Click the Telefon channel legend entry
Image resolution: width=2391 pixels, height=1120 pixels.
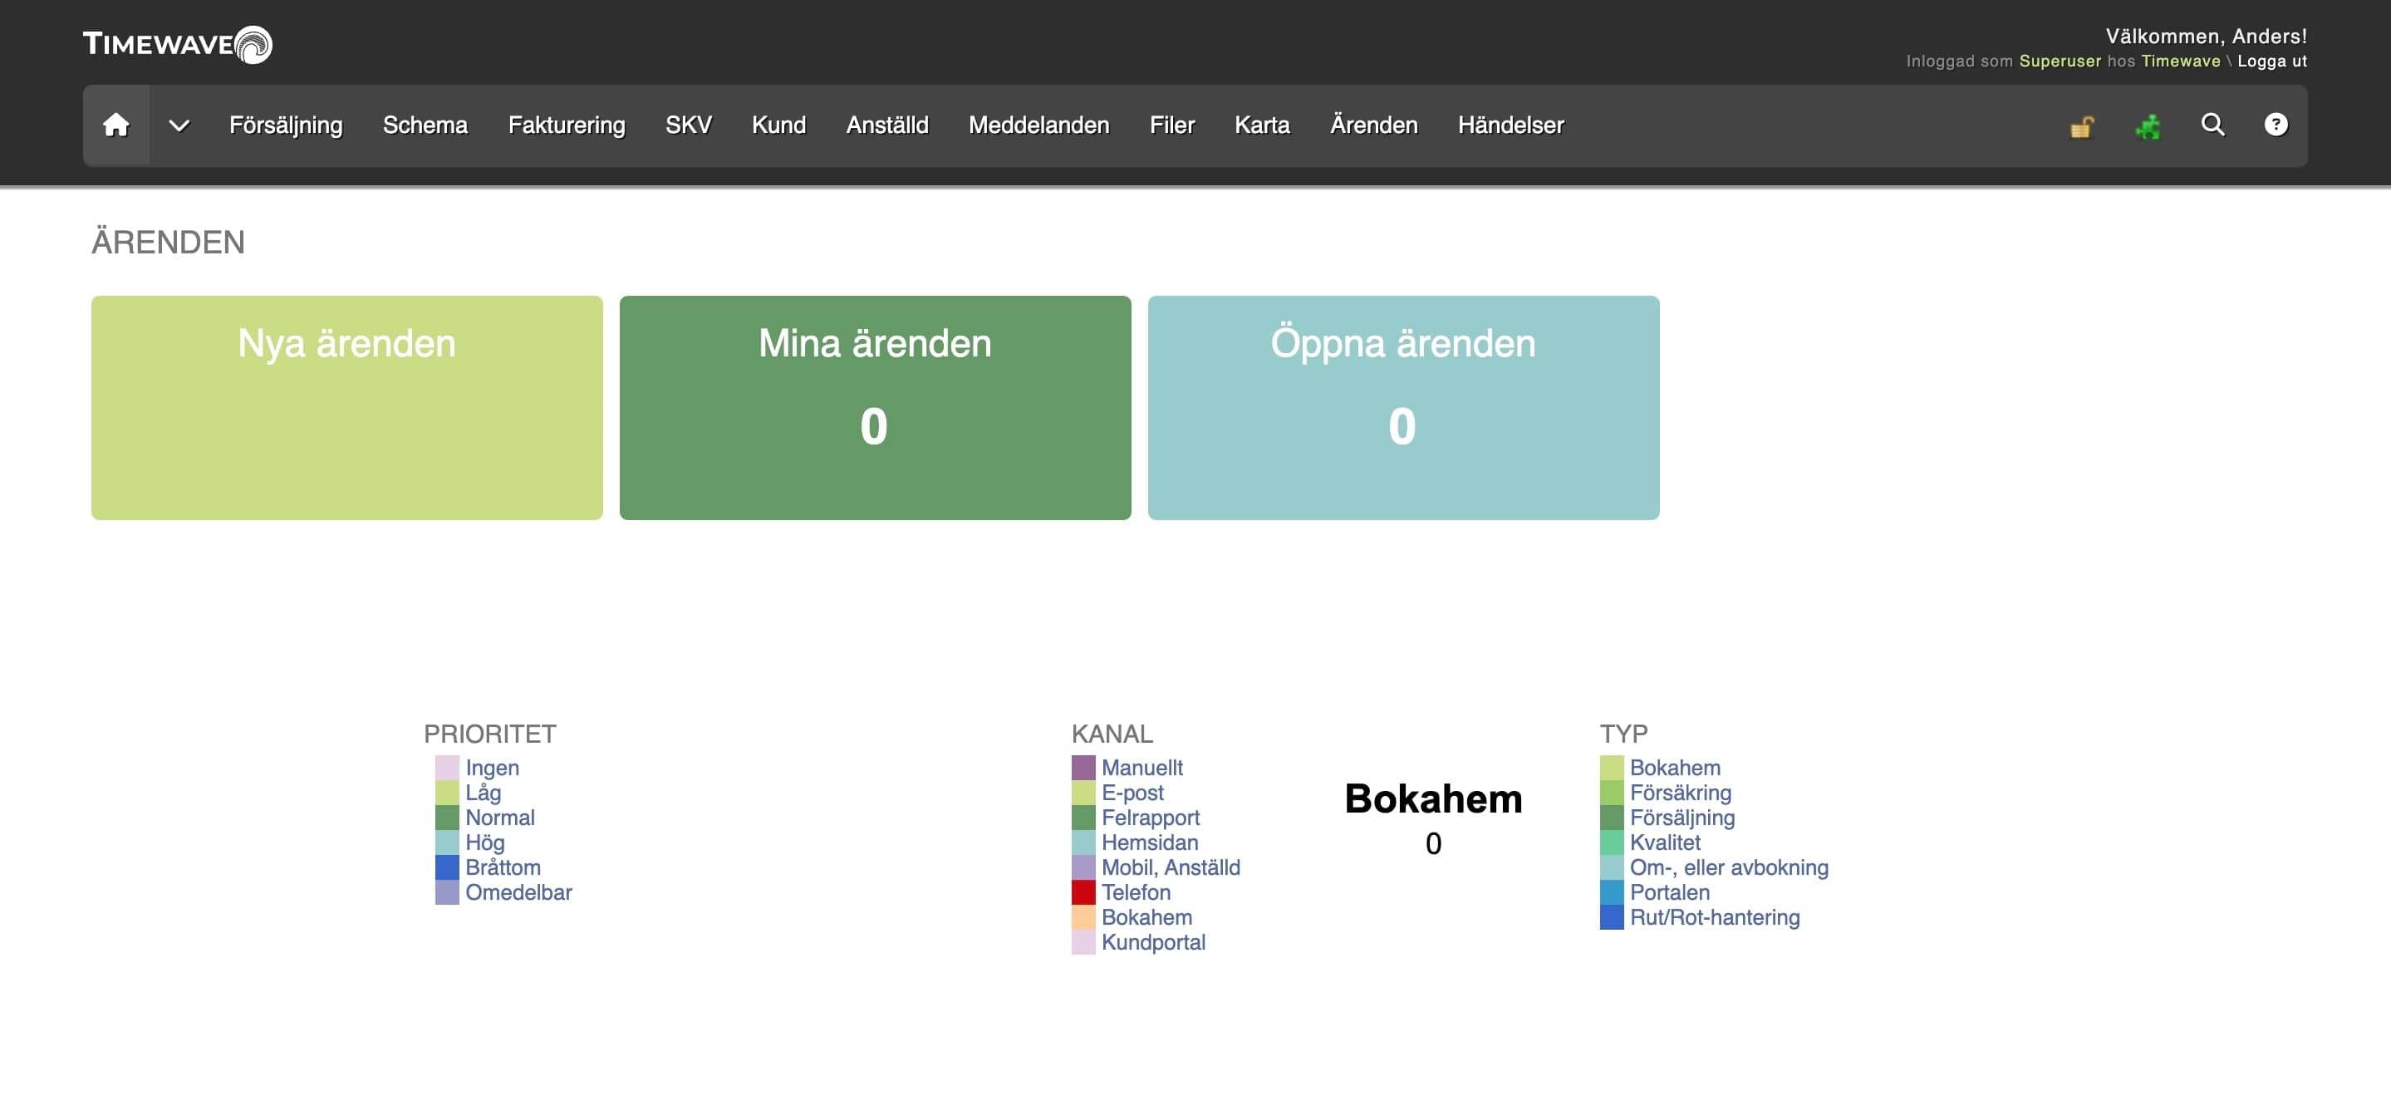pyautogui.click(x=1136, y=892)
